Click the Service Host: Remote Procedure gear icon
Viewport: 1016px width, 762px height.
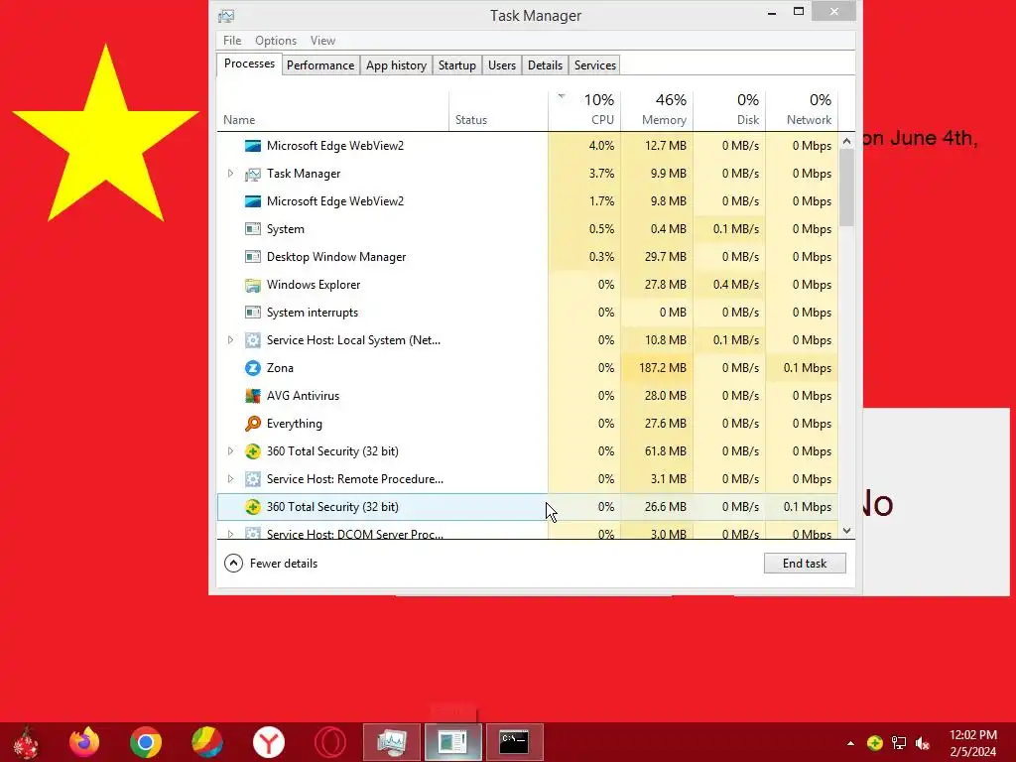(253, 479)
